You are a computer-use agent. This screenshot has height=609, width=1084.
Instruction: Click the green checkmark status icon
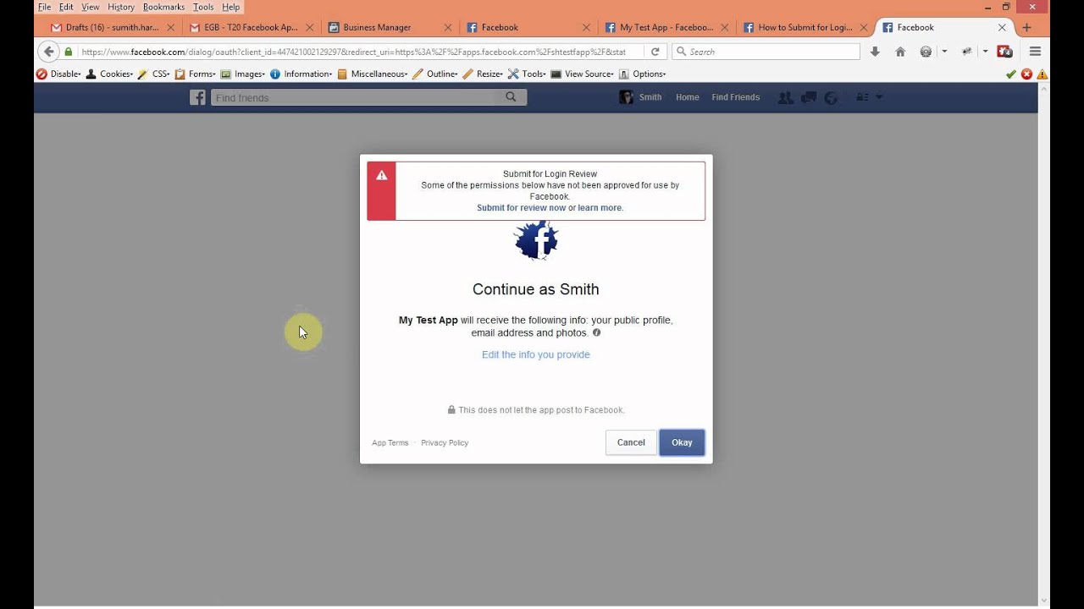coord(1011,74)
